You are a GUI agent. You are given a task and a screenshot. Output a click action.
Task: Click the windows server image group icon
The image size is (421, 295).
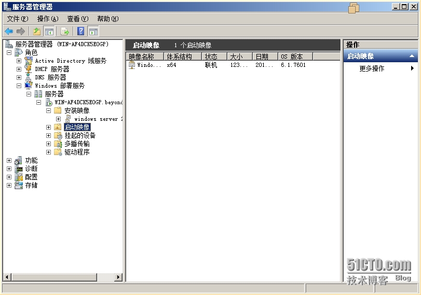pos(68,119)
